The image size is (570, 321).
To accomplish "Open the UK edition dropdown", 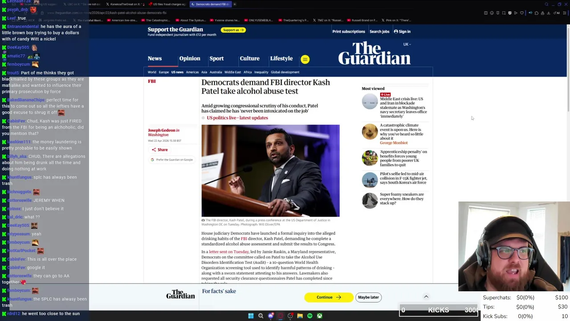I will pyautogui.click(x=407, y=45).
